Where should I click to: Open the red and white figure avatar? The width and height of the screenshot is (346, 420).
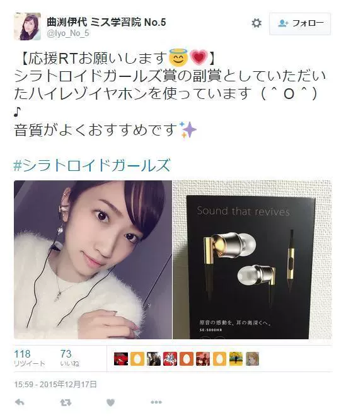170,359
